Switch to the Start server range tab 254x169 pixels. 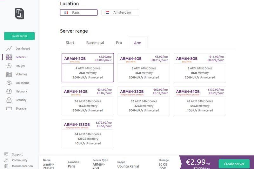click(x=70, y=43)
